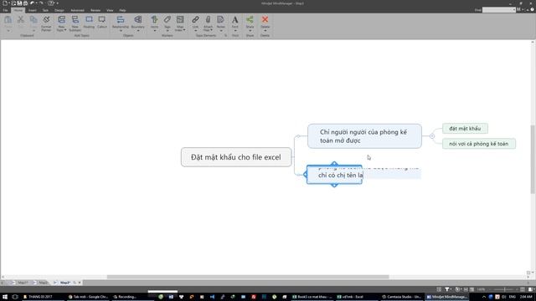Click the Link icon in ribbon

[x=195, y=20]
